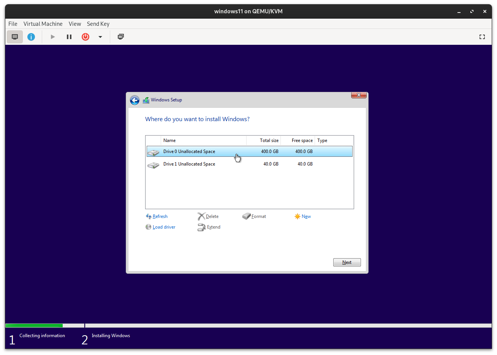
Task: Click the Delete X icon
Action: 201,216
